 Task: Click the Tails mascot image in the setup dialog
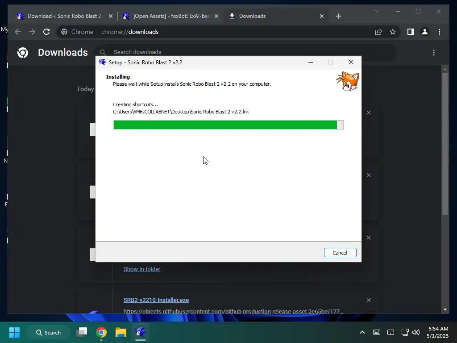click(x=348, y=81)
